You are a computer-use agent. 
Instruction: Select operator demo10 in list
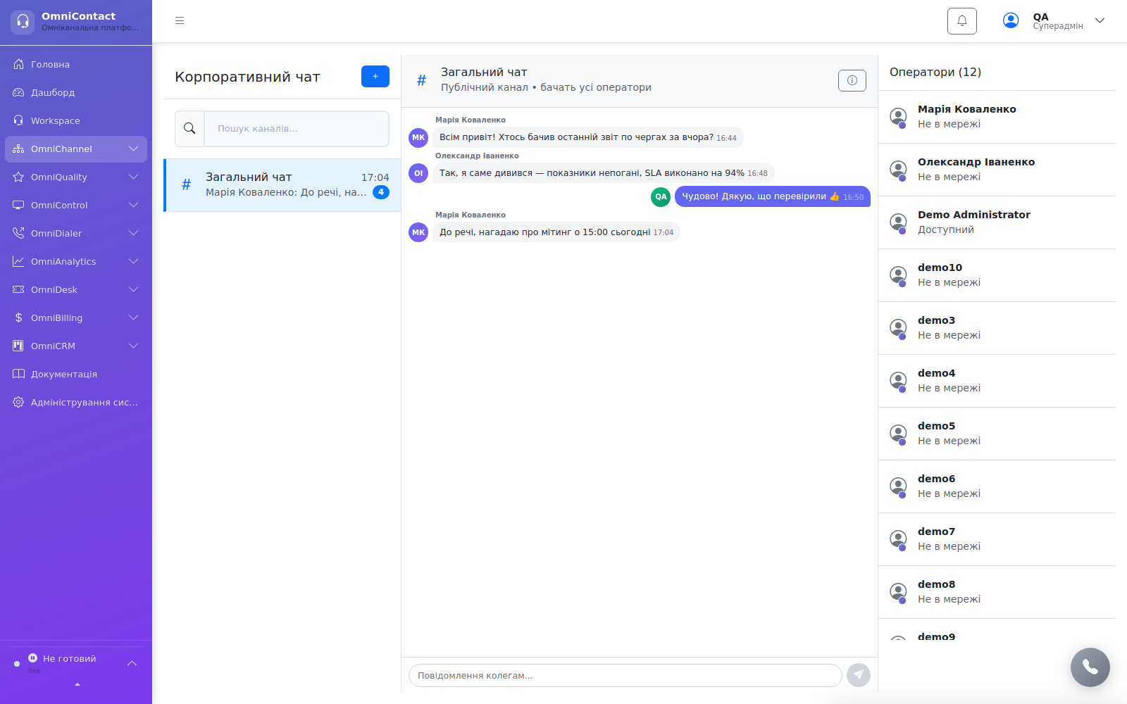[997, 275]
